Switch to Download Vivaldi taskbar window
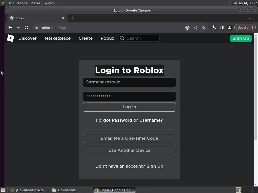The image size is (258, 193). click(30, 190)
